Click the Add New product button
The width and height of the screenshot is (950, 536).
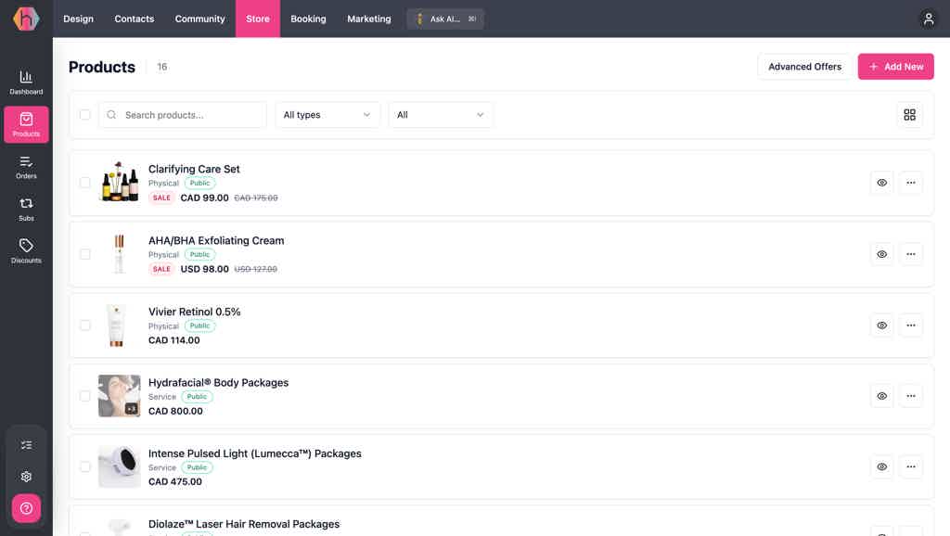(895, 67)
